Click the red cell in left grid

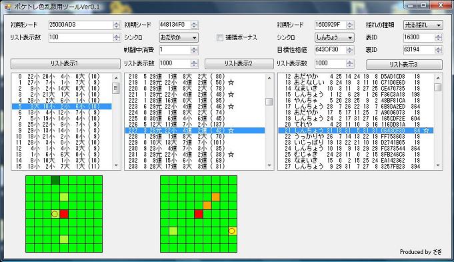[64, 214]
